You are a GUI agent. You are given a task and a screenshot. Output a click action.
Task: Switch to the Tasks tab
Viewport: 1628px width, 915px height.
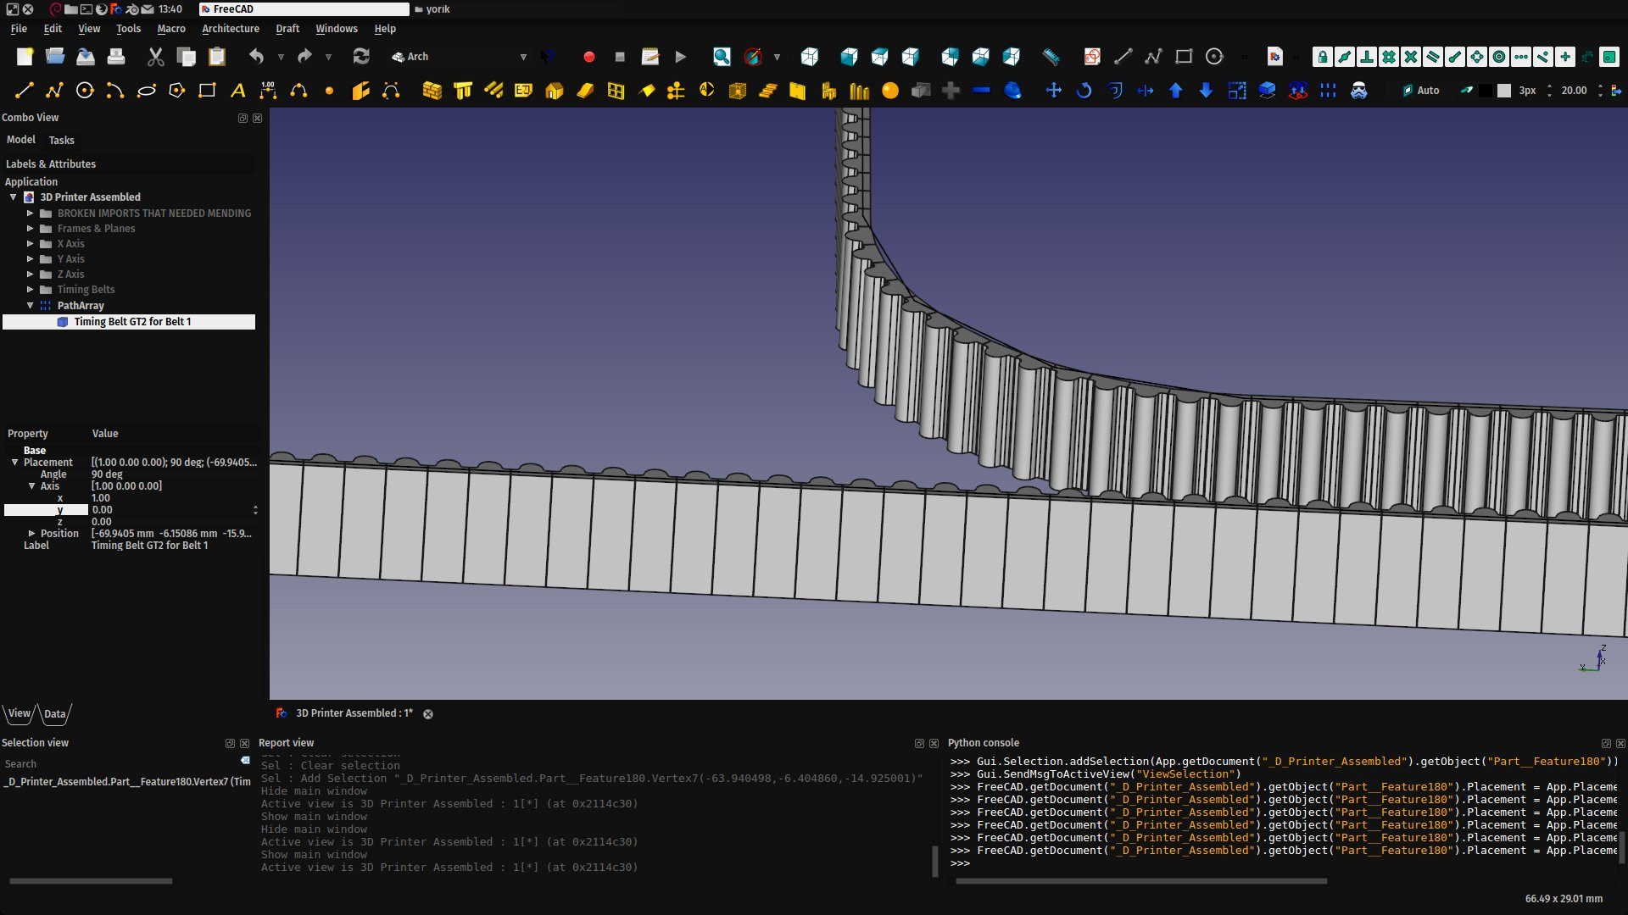coord(61,141)
